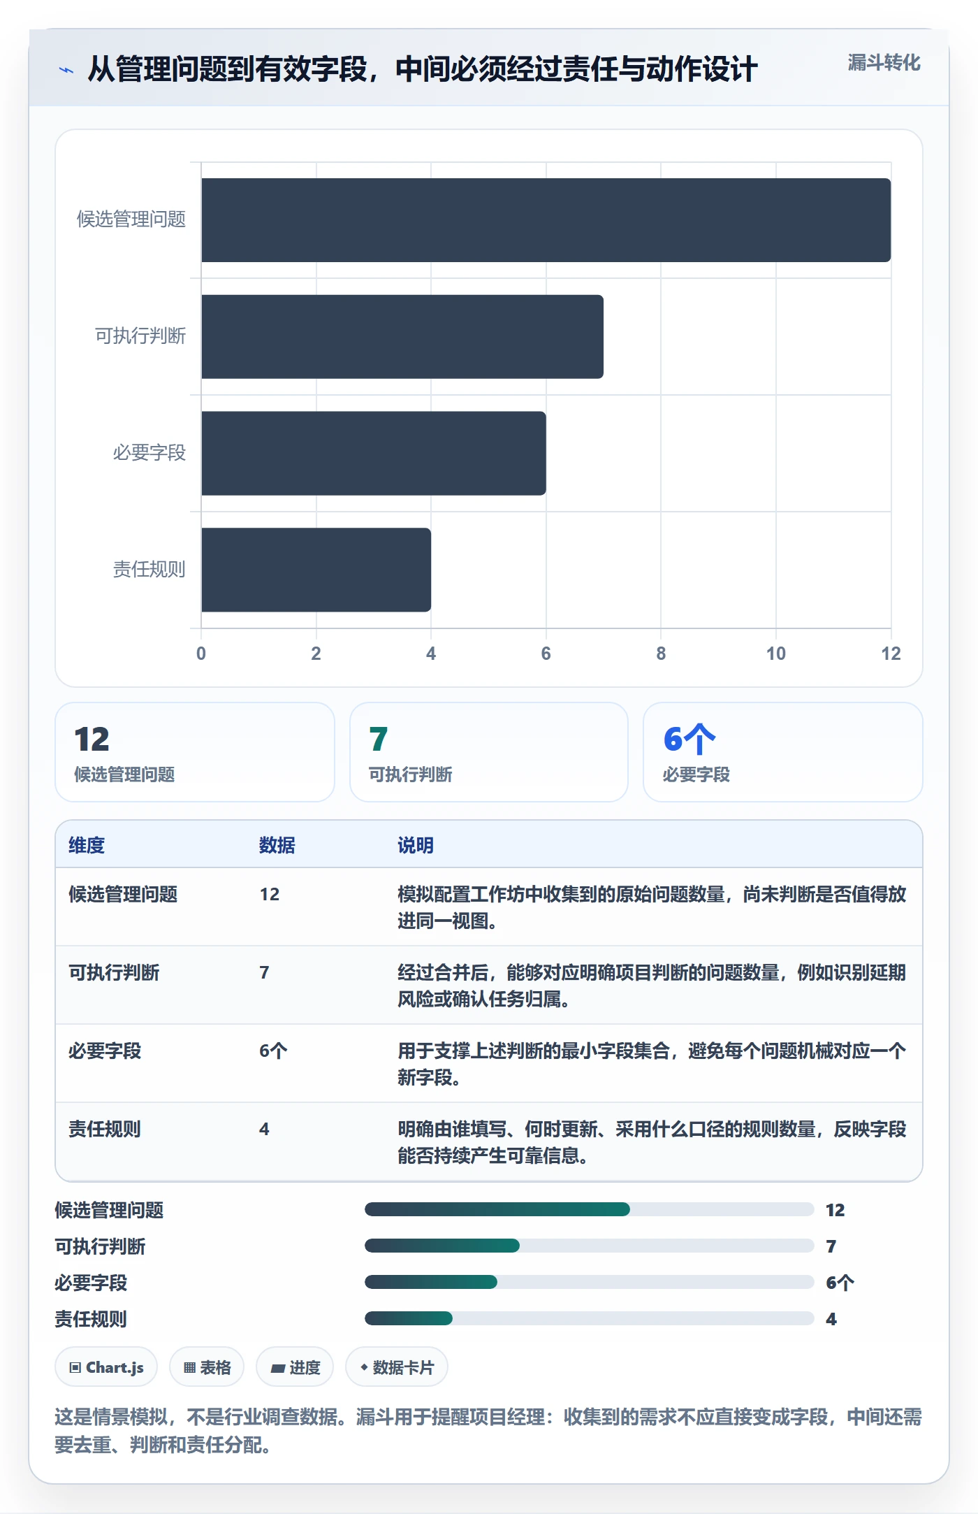
Task: Select the Chart.js tag chip
Action: pos(106,1367)
